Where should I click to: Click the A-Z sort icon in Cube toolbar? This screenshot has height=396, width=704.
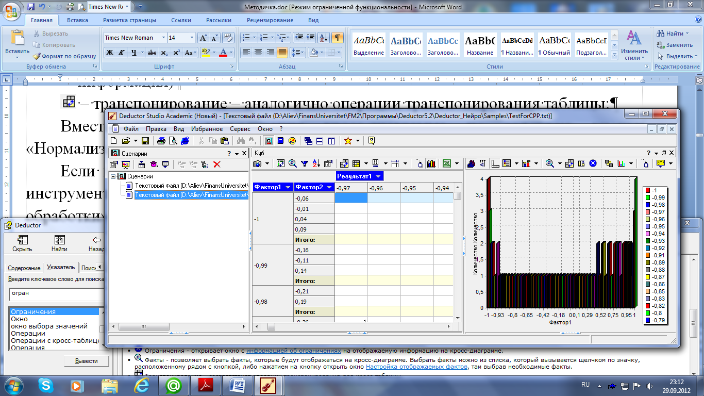coord(316,163)
